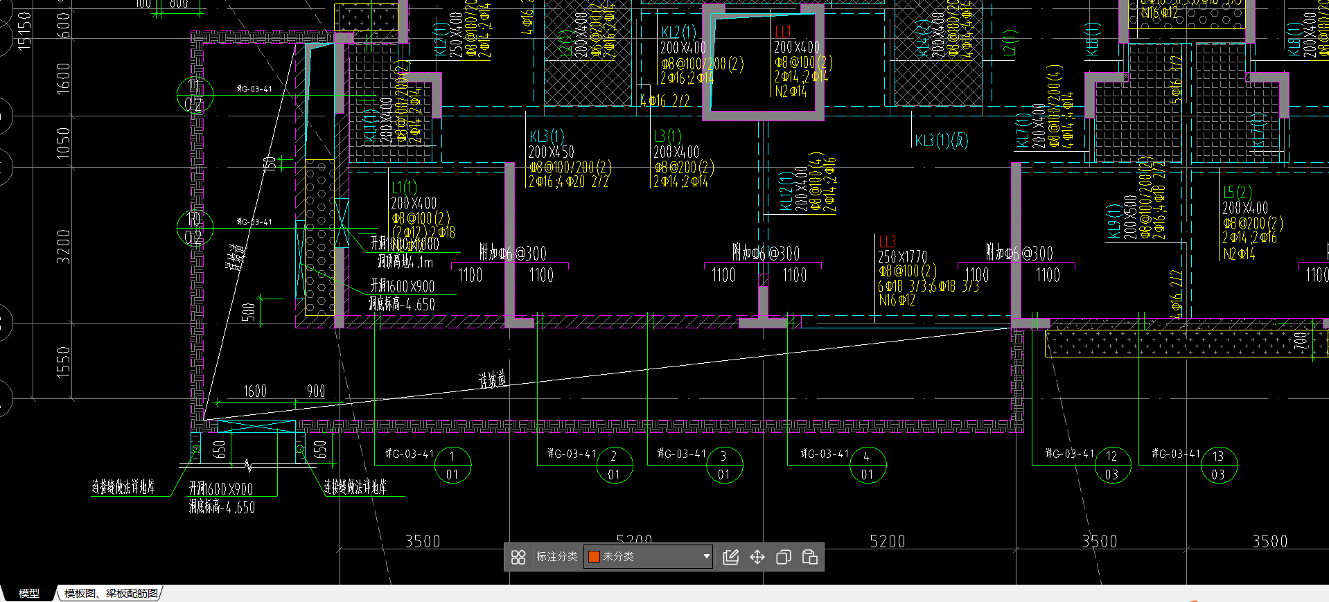This screenshot has width=1329, height=602.
Task: Click the left 连接缝做法详地库 note
Action: pos(123,487)
